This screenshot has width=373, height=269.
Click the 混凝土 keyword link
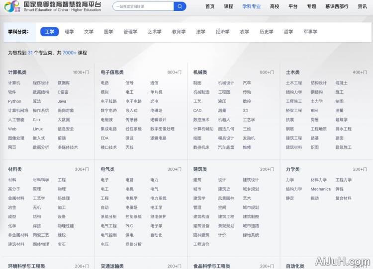[x=341, y=83]
